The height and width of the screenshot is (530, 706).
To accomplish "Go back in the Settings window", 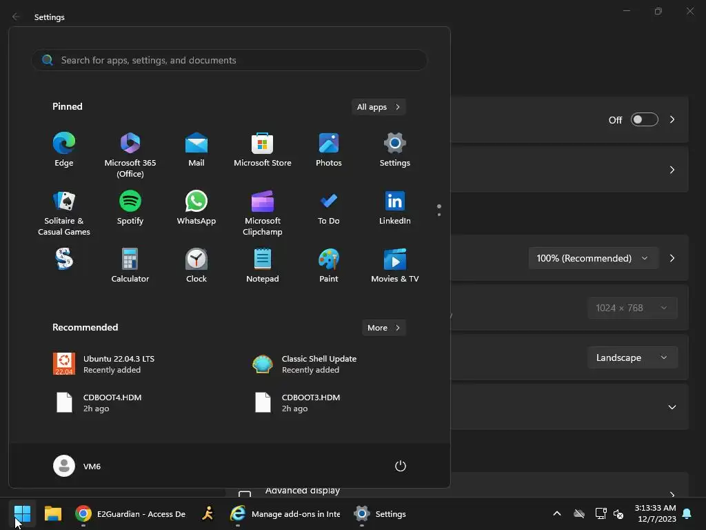I will click(17, 17).
